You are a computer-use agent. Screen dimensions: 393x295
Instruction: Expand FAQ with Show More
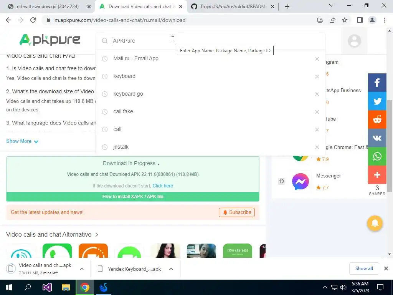click(22, 141)
